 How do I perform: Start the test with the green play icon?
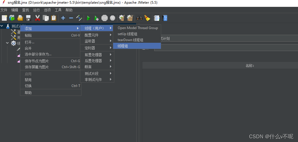tap(88, 18)
